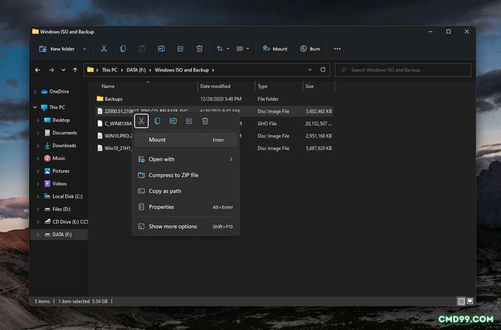Collapse the This PC tree node
Screen dimensions: 501x330
[x=35, y=107]
